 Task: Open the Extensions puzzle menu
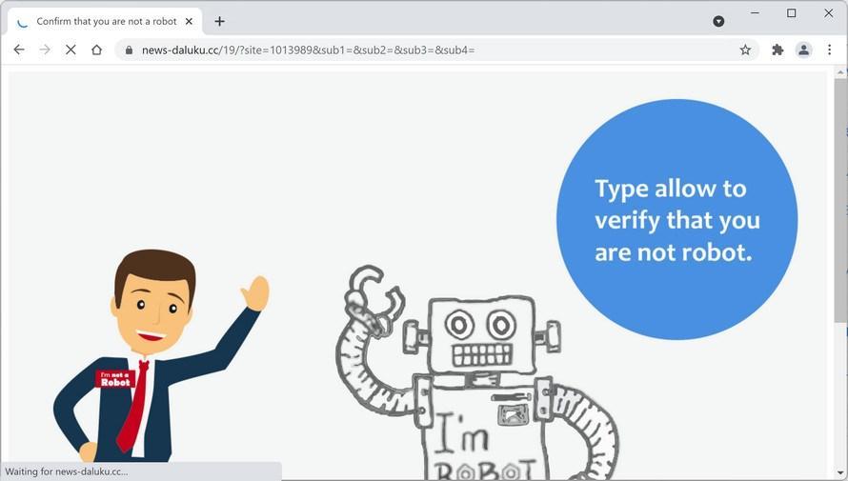click(x=777, y=50)
